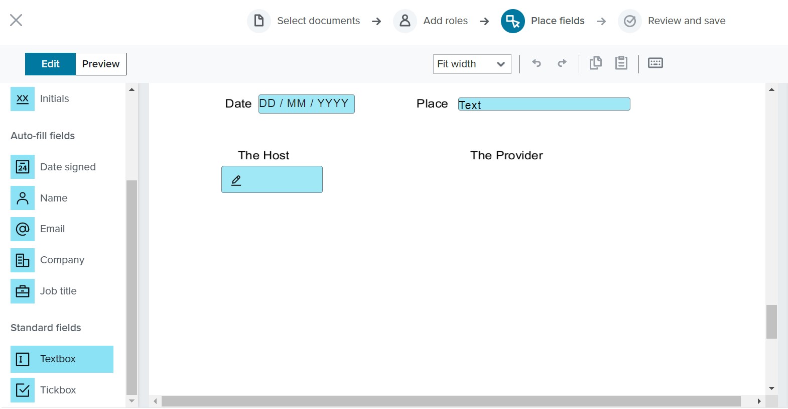The width and height of the screenshot is (788, 409).
Task: Go to Add roles step label
Action: tap(446, 21)
